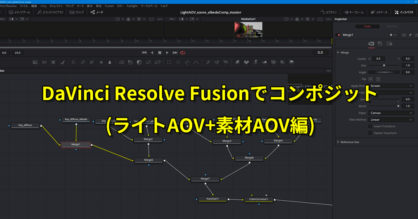Viewport: 418px width, 219px height.
Task: Click the Blur droplet tool icon
Action: pyautogui.click(x=110, y=62)
